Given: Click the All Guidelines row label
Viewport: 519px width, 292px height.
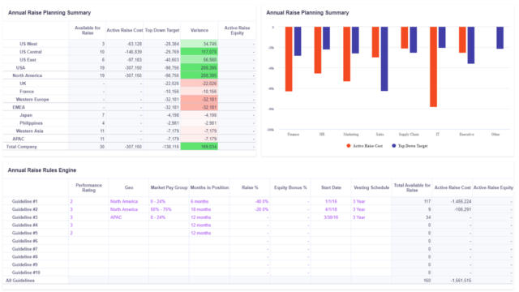Looking at the screenshot, I should pyautogui.click(x=20, y=281).
